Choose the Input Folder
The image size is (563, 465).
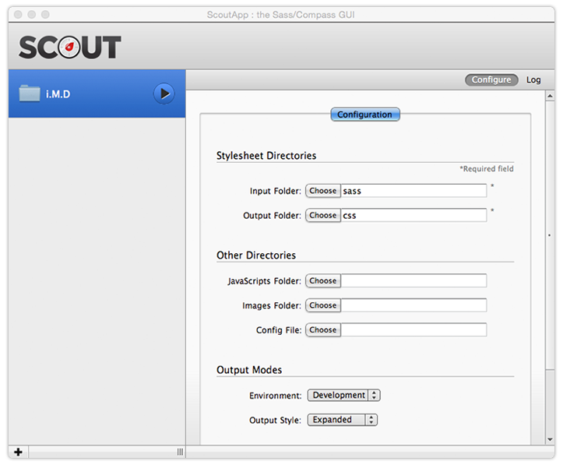323,191
